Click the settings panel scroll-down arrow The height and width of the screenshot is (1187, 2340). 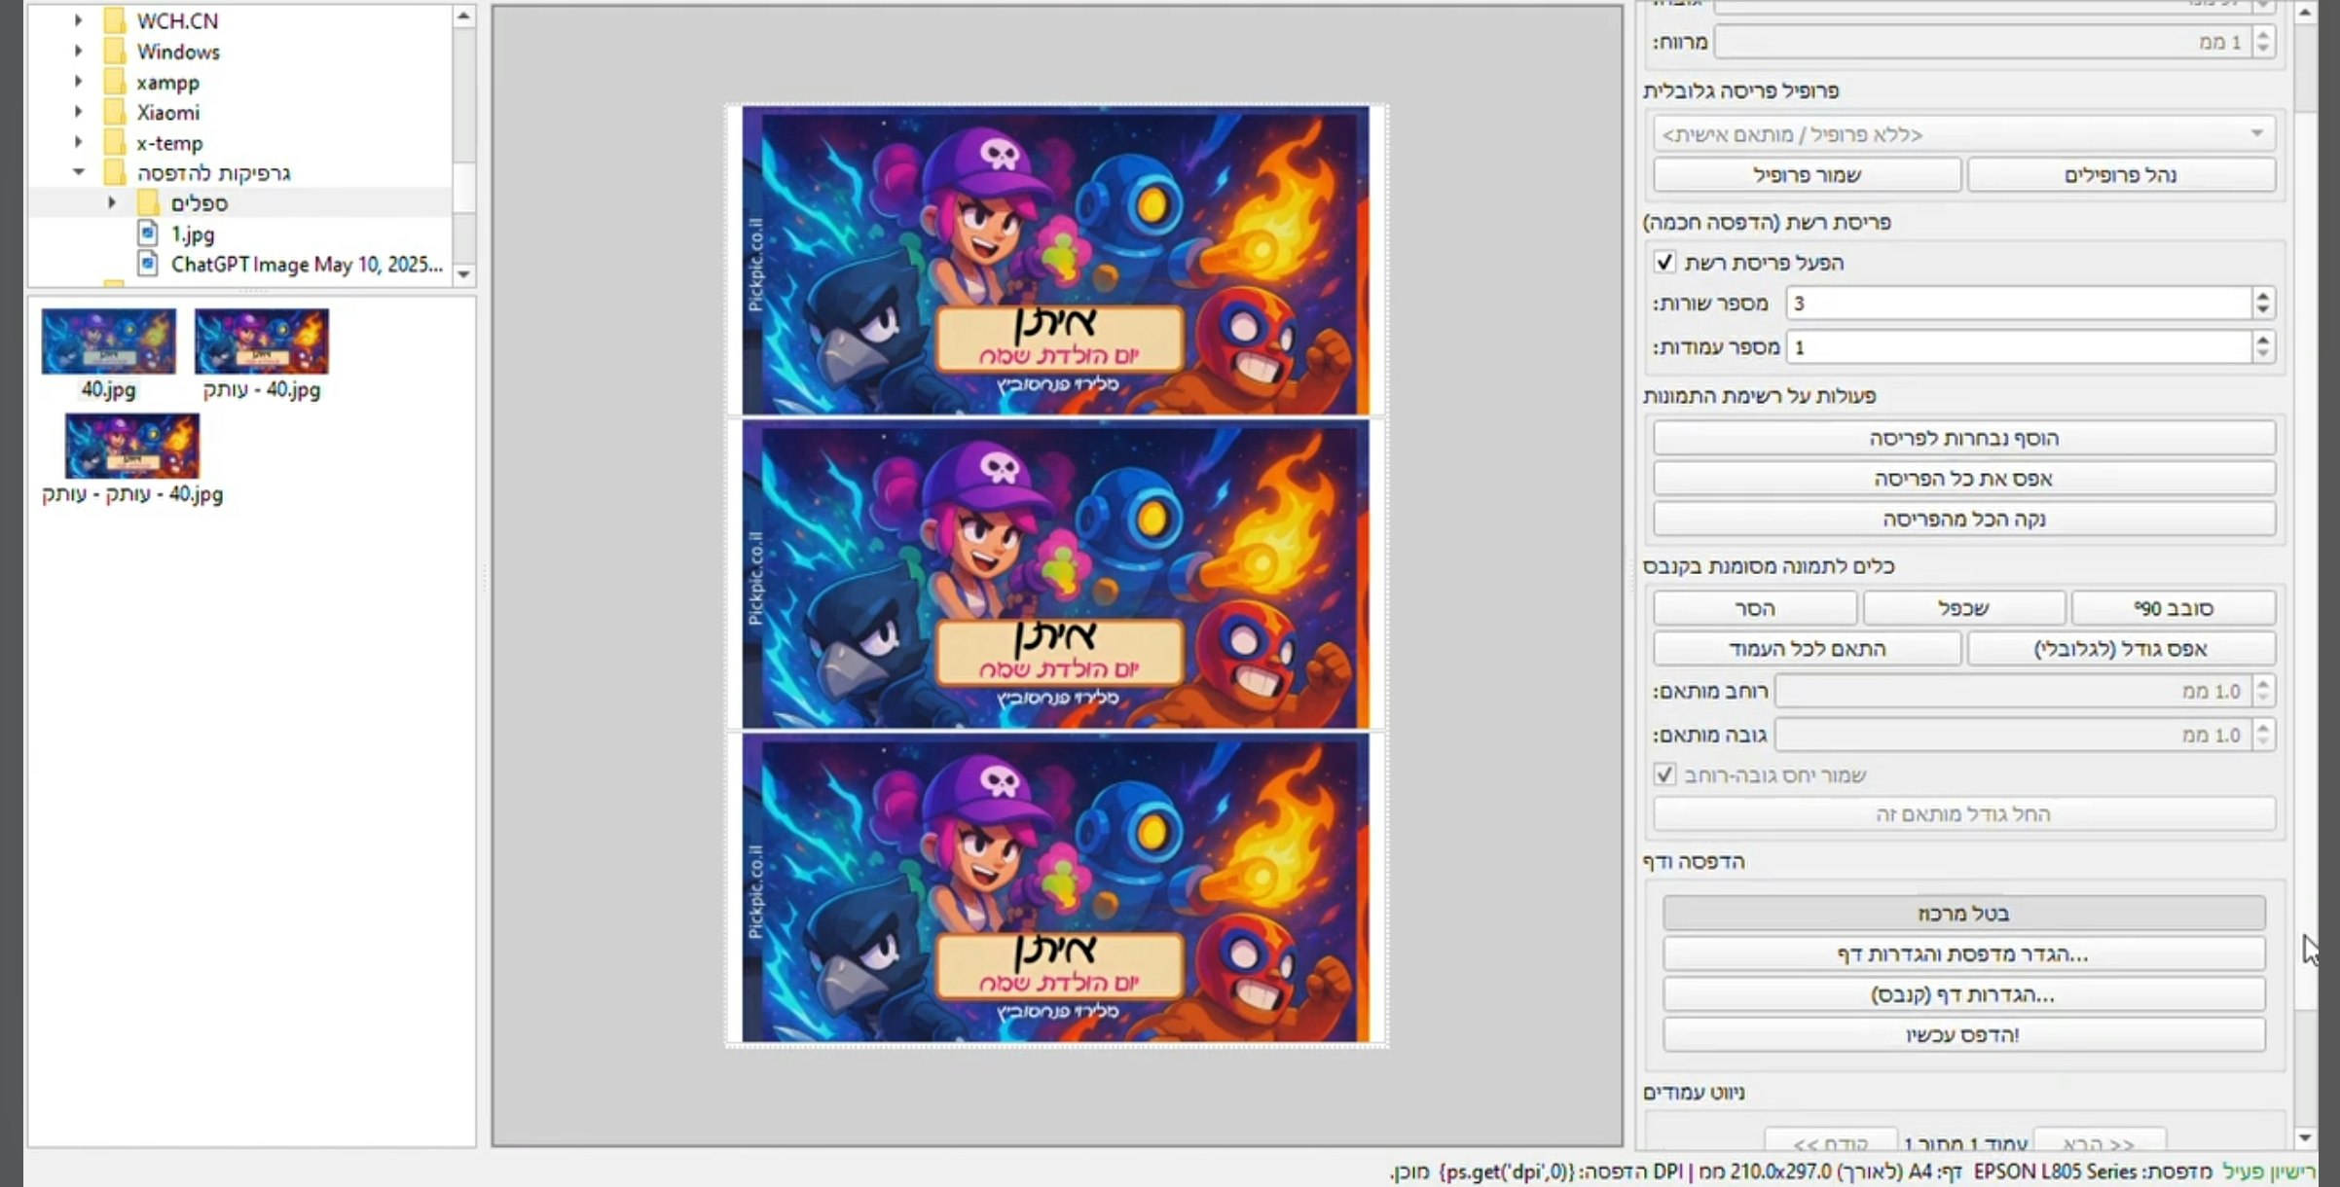(x=2305, y=1137)
